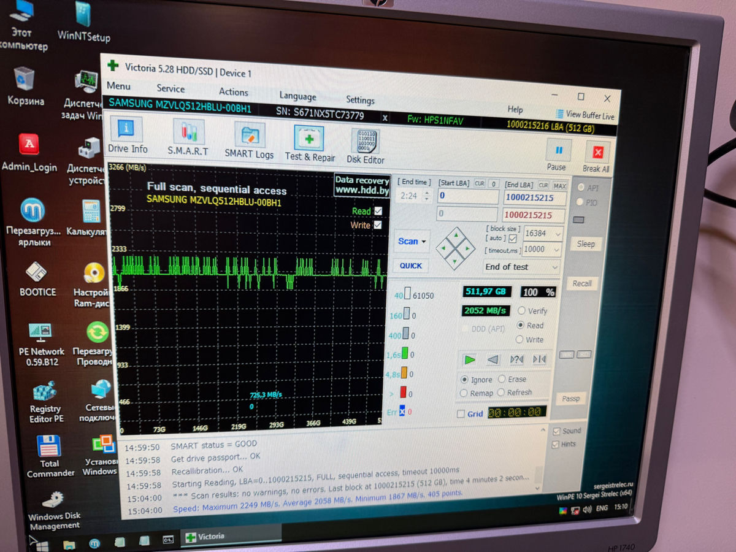Click the Passp button
The width and height of the screenshot is (736, 552).
(x=570, y=399)
